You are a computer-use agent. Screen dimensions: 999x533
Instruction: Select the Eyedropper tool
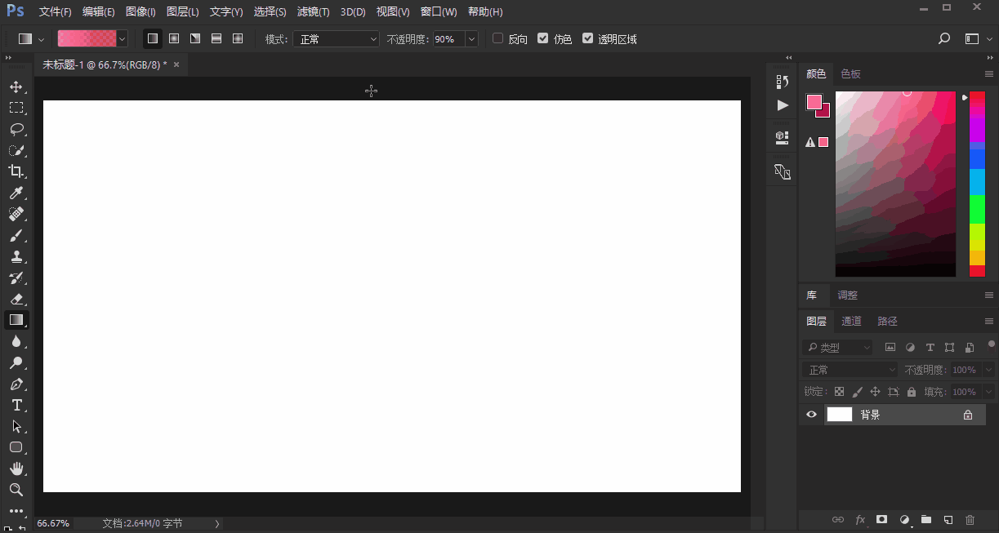pos(16,193)
